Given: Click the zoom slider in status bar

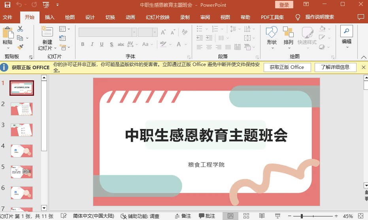Looking at the screenshot, I should tap(302, 216).
